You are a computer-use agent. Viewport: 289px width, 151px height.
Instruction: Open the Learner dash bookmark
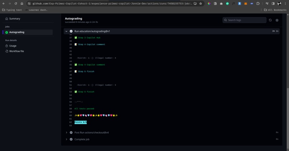pos(36,10)
